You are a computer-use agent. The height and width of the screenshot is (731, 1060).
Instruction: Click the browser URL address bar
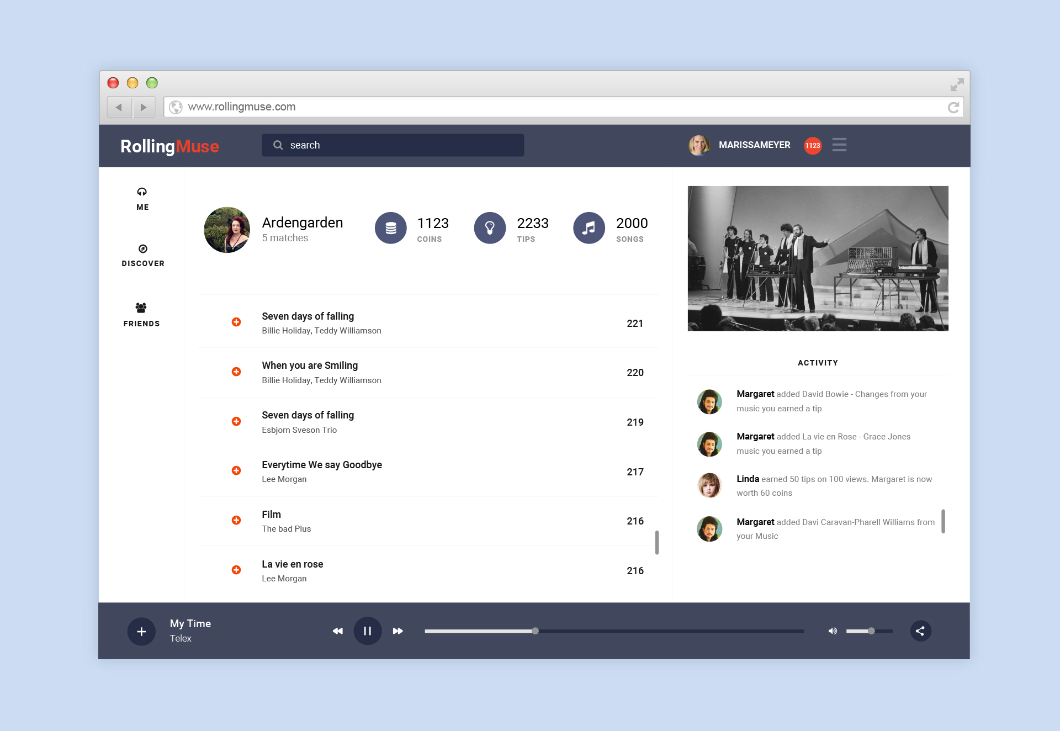click(x=564, y=107)
